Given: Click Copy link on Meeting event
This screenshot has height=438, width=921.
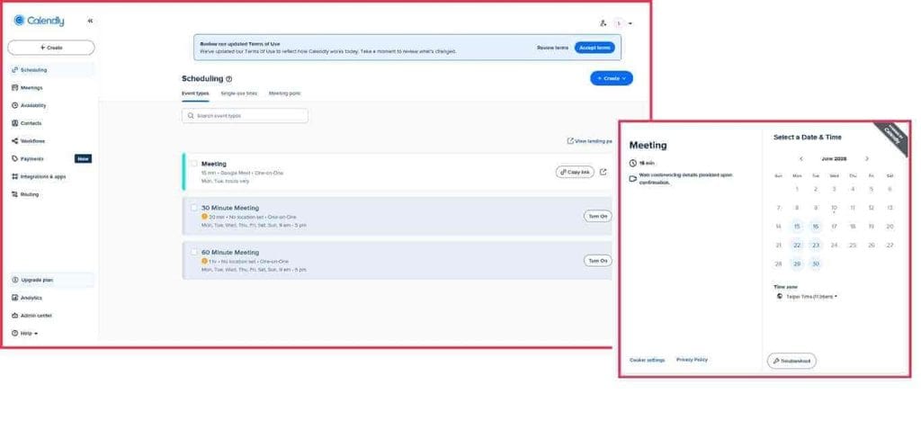Looking at the screenshot, I should click(575, 172).
